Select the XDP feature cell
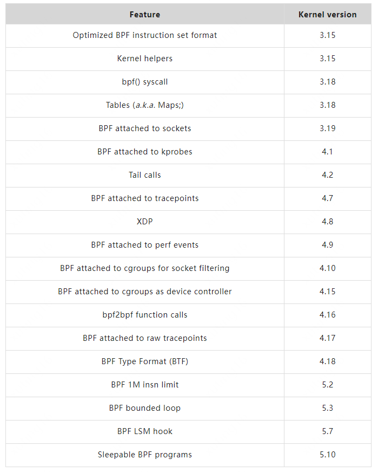 [x=145, y=222]
